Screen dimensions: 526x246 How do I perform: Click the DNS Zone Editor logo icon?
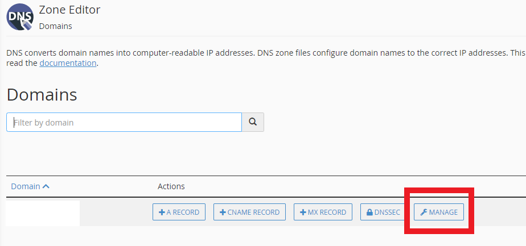20,16
